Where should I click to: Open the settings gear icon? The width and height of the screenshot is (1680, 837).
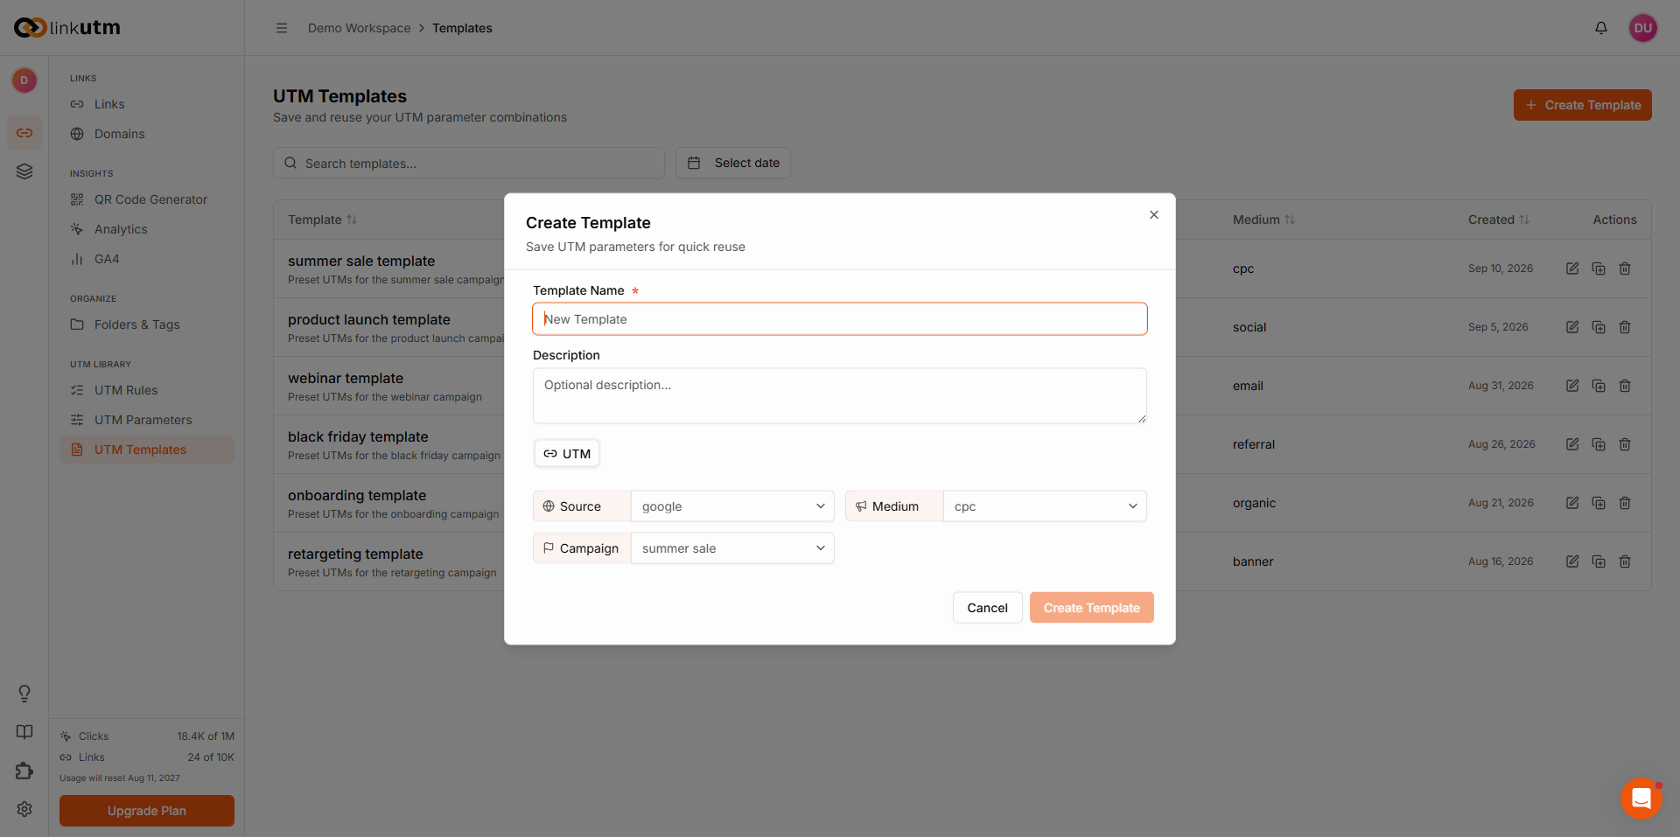tap(24, 809)
